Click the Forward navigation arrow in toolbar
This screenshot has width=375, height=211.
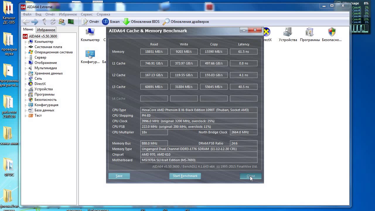35,22
